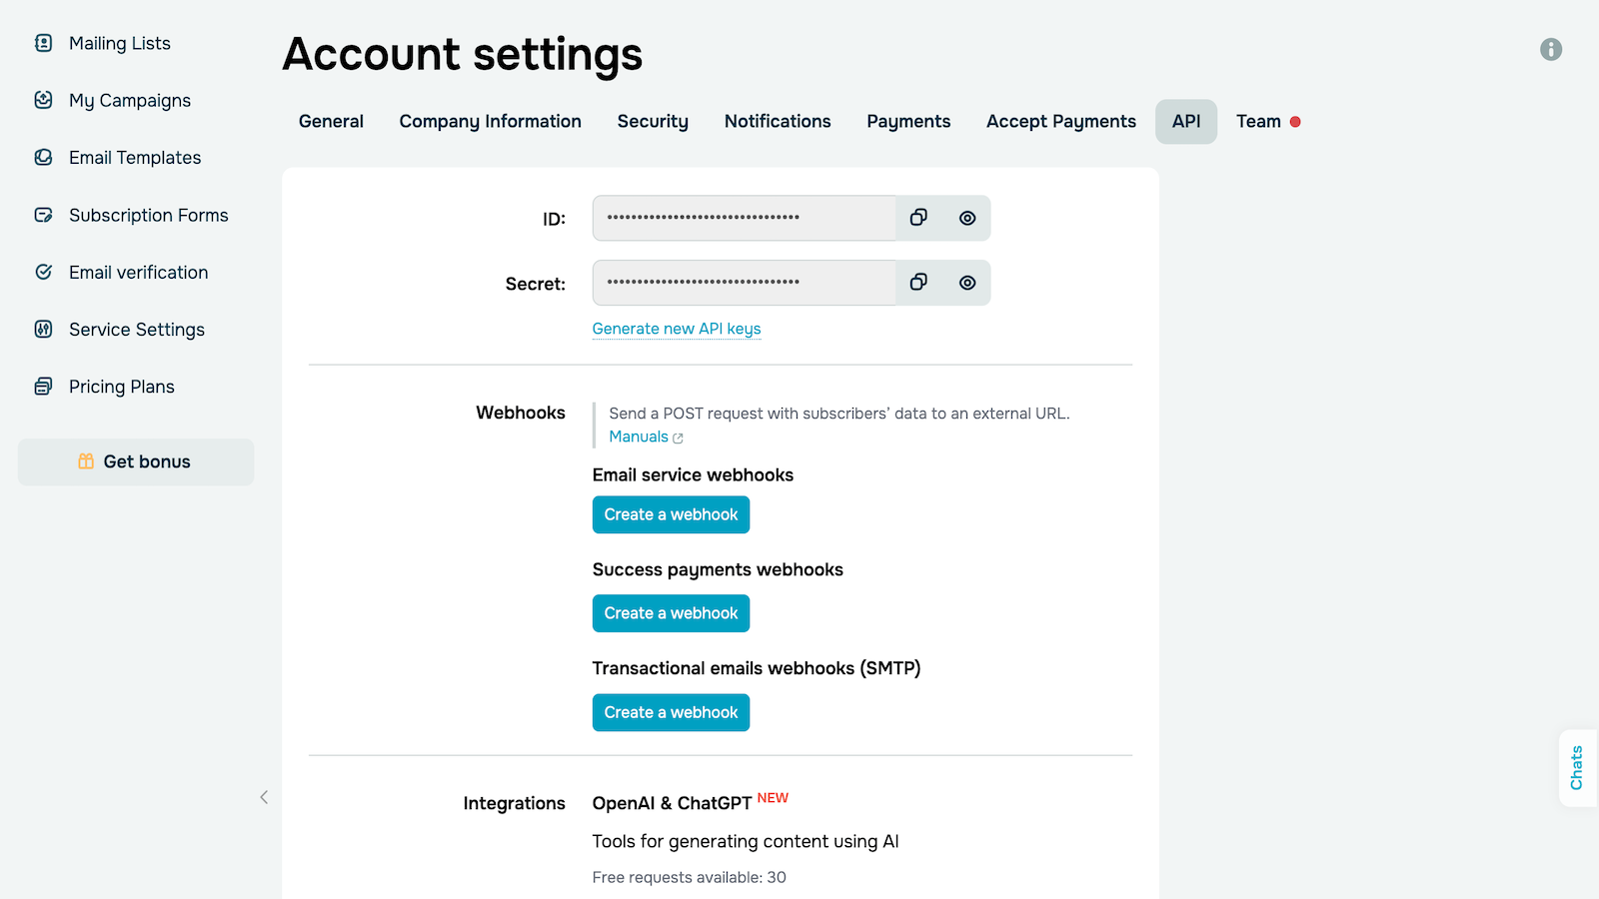Create a webhook for Email service

[671, 514]
